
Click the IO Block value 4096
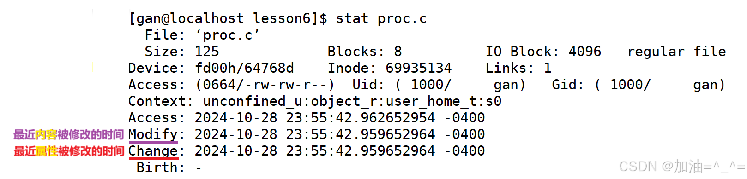585,52
